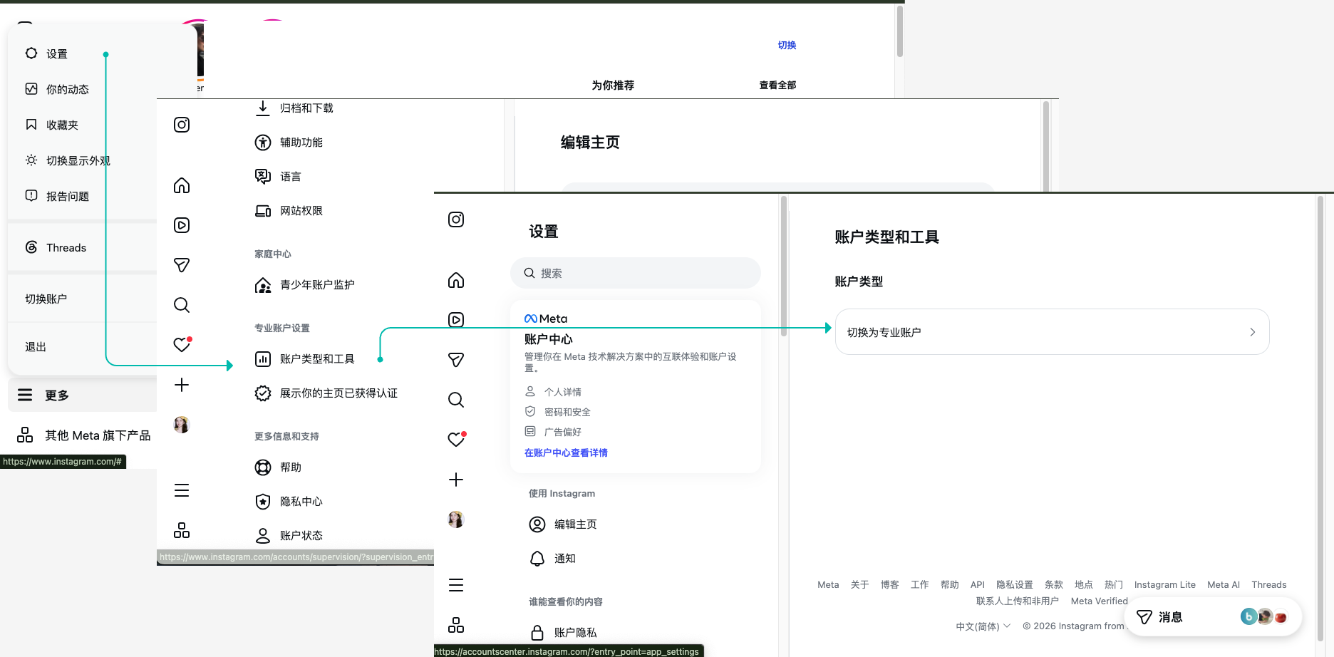Click Create plus icon in front sidebar
The width and height of the screenshot is (1334, 657).
(x=456, y=480)
